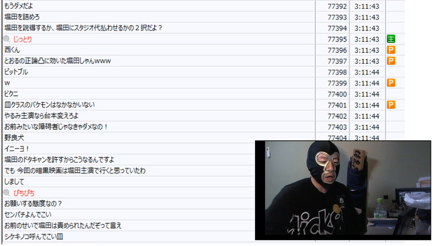Click the timestamp 3:11:44 of comment 77402
437x246 pixels.
[x=367, y=116]
